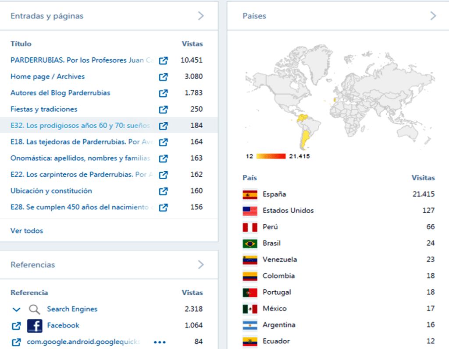Viewport: 449px width, 349px height.
Task: Click the map legend color gradient
Action: tap(271, 156)
